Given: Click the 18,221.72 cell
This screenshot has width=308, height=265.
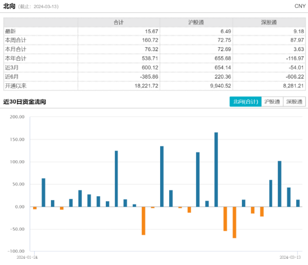Looking at the screenshot, I should click(x=146, y=86).
